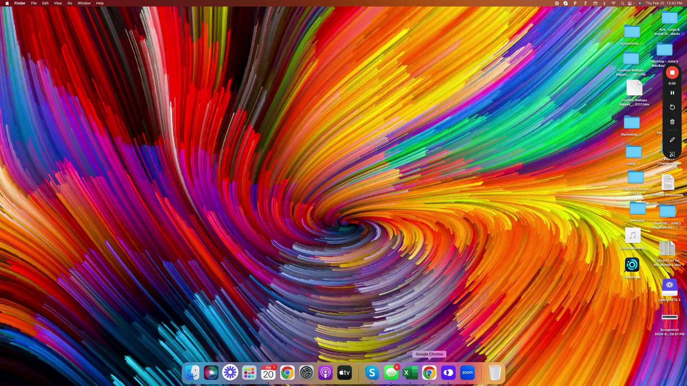
Task: Select the Paycycle Details folder
Action: pyautogui.click(x=635, y=177)
